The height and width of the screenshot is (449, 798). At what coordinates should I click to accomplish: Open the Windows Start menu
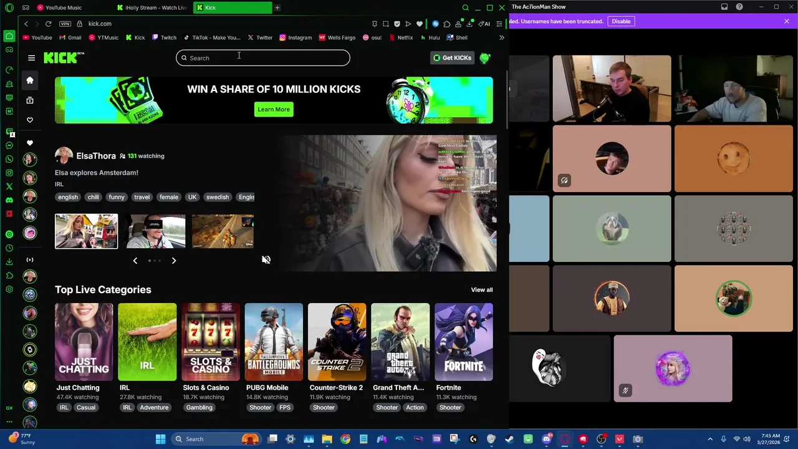pyautogui.click(x=160, y=439)
